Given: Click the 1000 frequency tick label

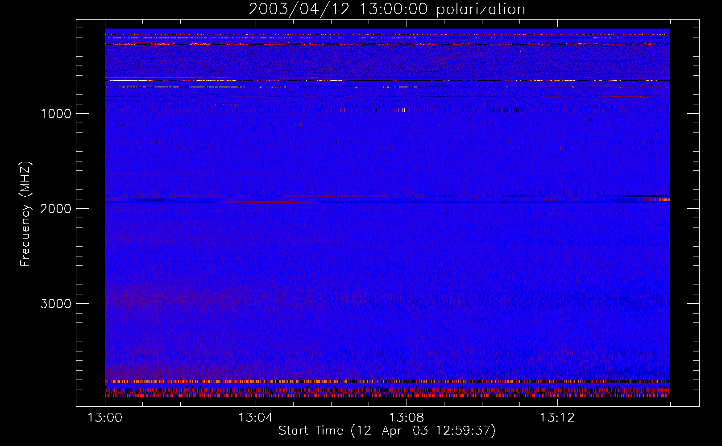Looking at the screenshot, I should pyautogui.click(x=56, y=114).
